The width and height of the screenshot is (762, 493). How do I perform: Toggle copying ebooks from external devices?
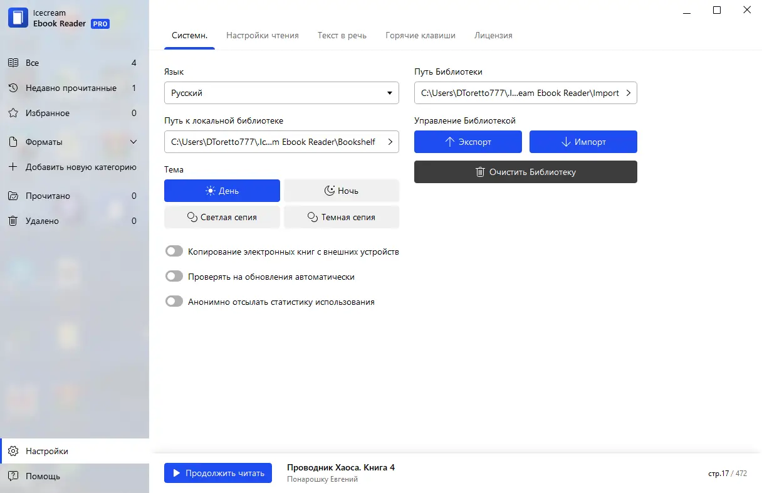(x=174, y=252)
